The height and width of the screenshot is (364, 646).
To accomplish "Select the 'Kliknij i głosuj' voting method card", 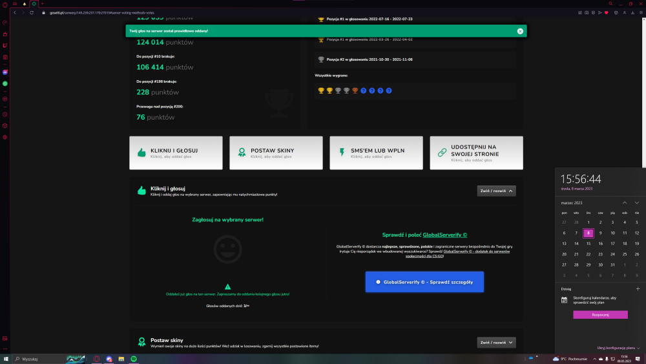I will pyautogui.click(x=176, y=153).
